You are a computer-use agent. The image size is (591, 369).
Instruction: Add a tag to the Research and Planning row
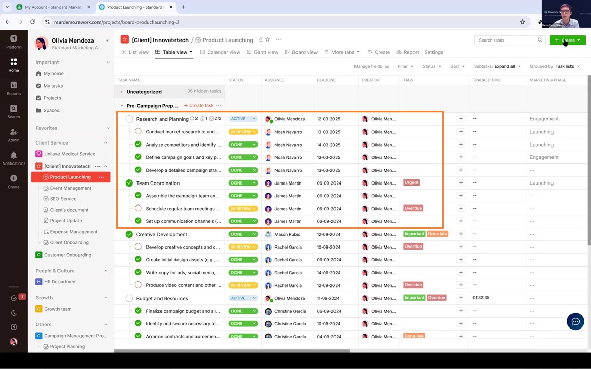coord(461,118)
